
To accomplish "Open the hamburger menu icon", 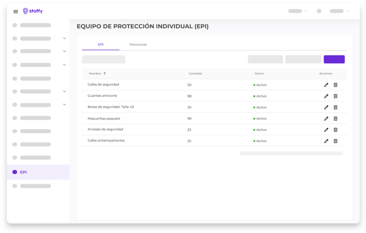I will (x=16, y=11).
